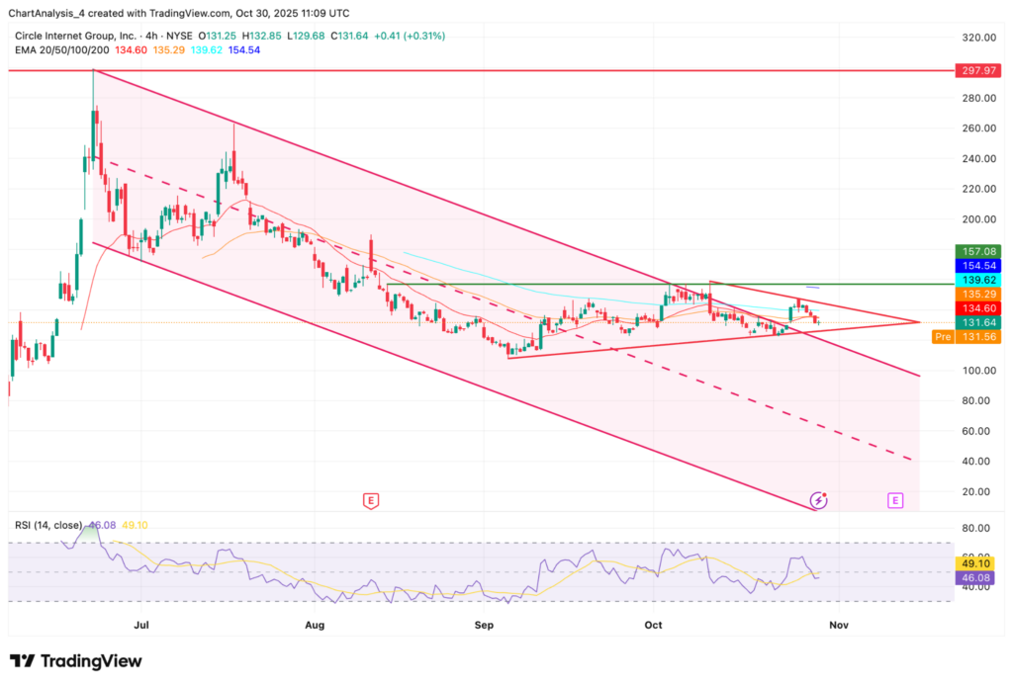
Task: Click the purple lightning bolt event icon
Action: click(818, 500)
